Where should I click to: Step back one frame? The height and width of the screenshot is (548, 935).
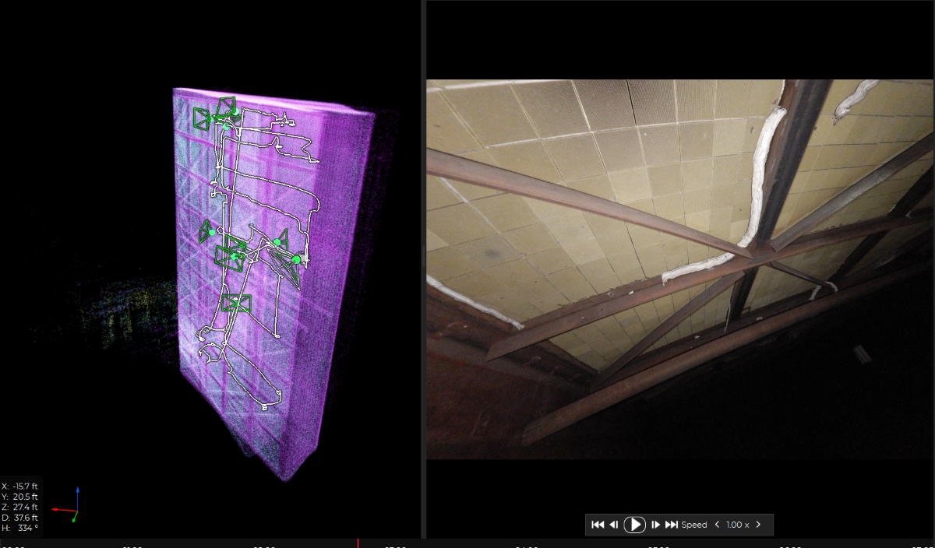click(x=614, y=525)
